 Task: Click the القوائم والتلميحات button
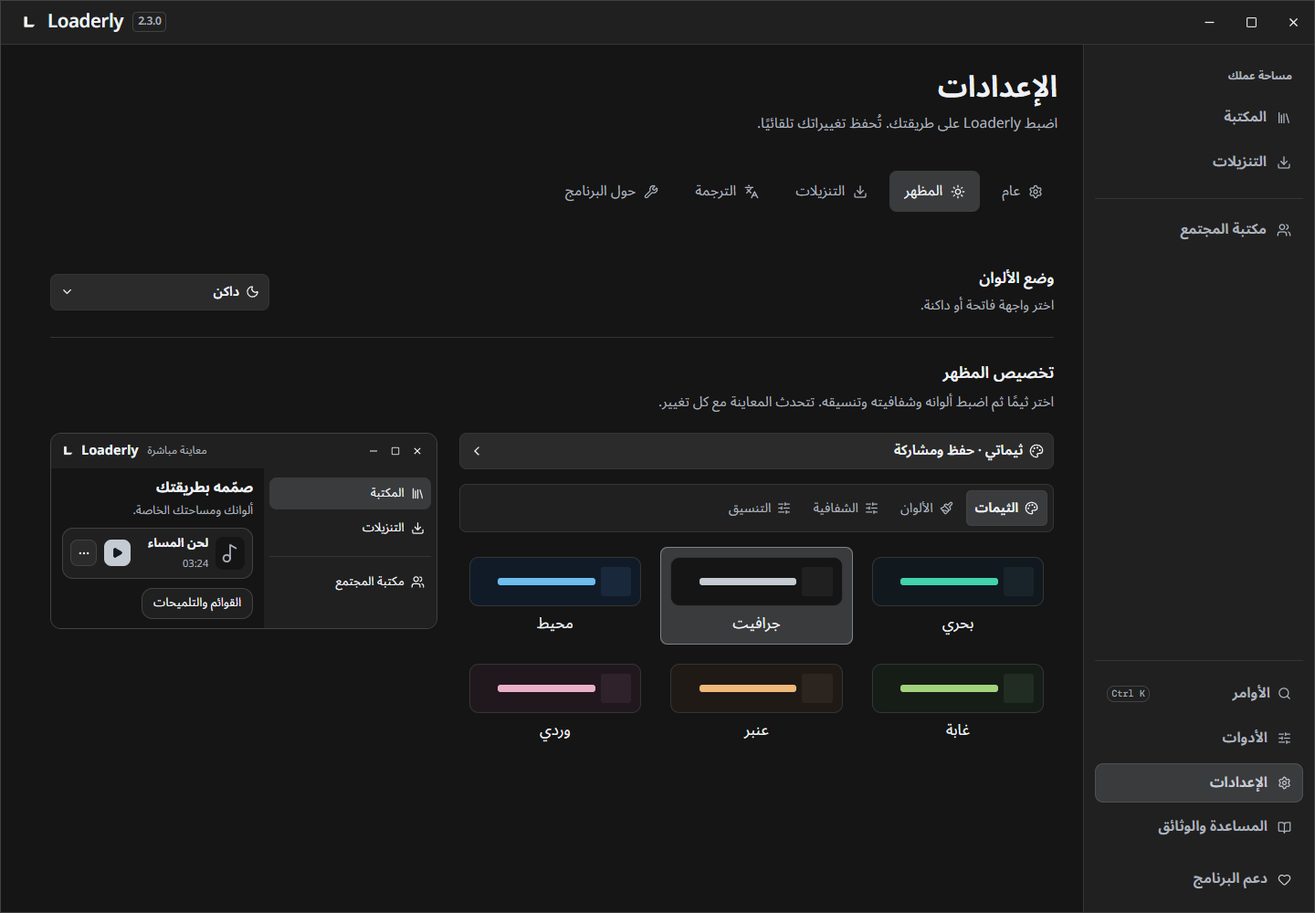(x=197, y=603)
